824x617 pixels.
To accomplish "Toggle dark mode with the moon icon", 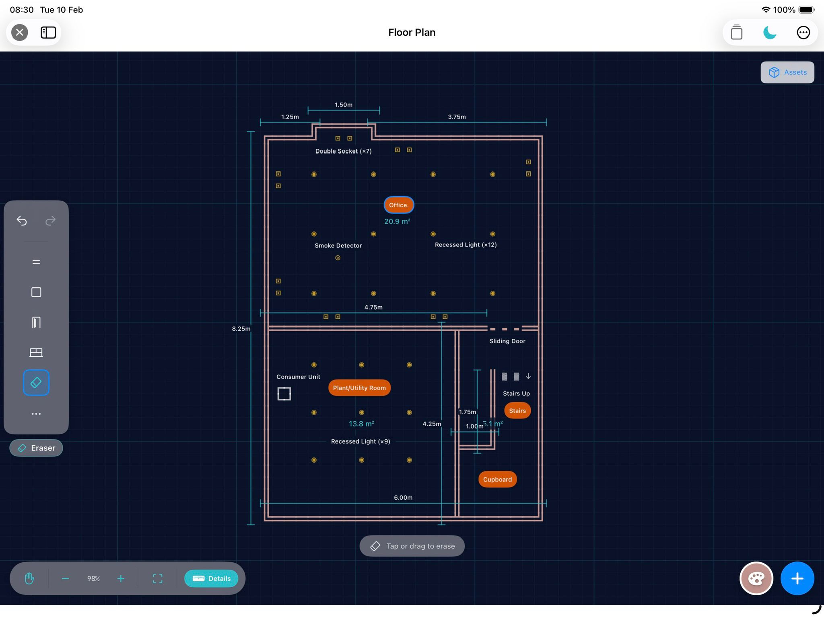I will coord(769,32).
